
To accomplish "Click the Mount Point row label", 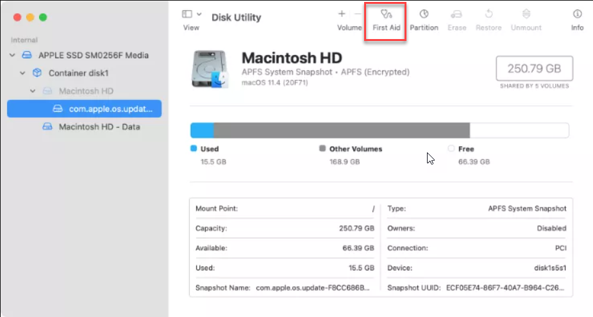I will [217, 209].
